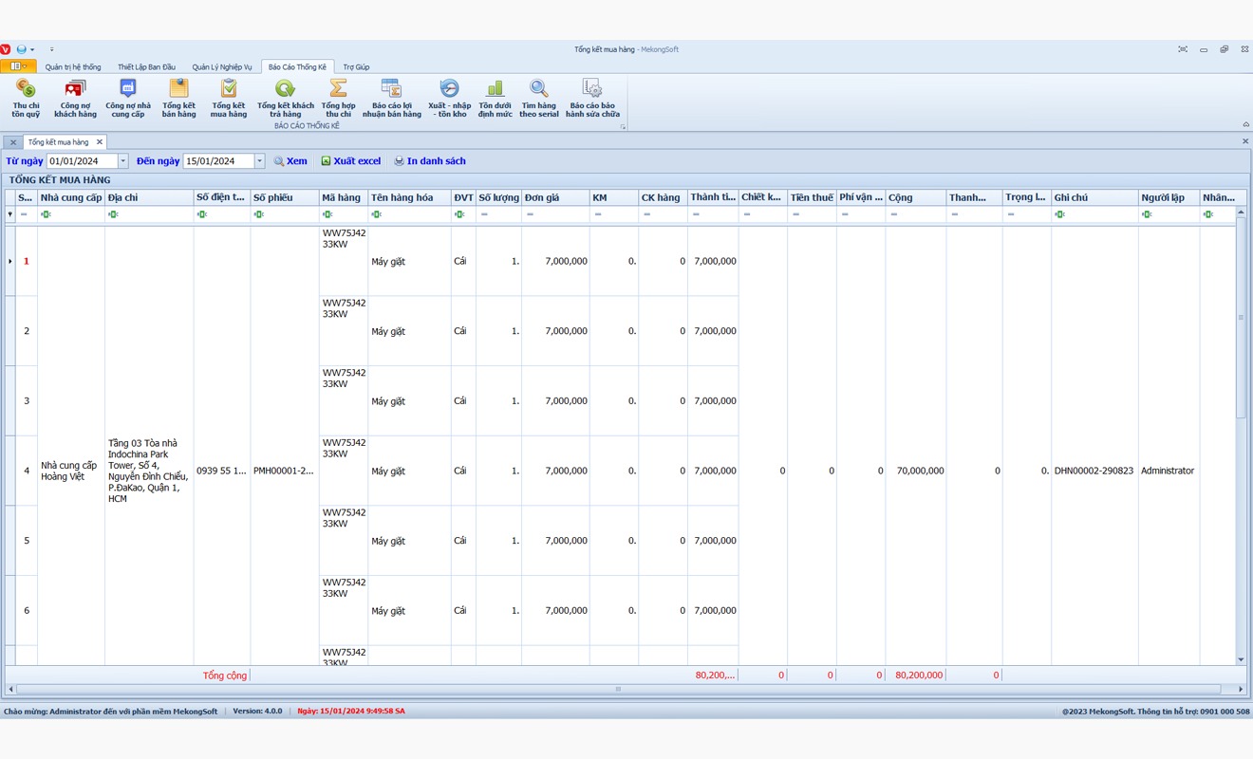Click Xuất excel to export data
Screen dimensions: 1253x759
[x=350, y=161]
